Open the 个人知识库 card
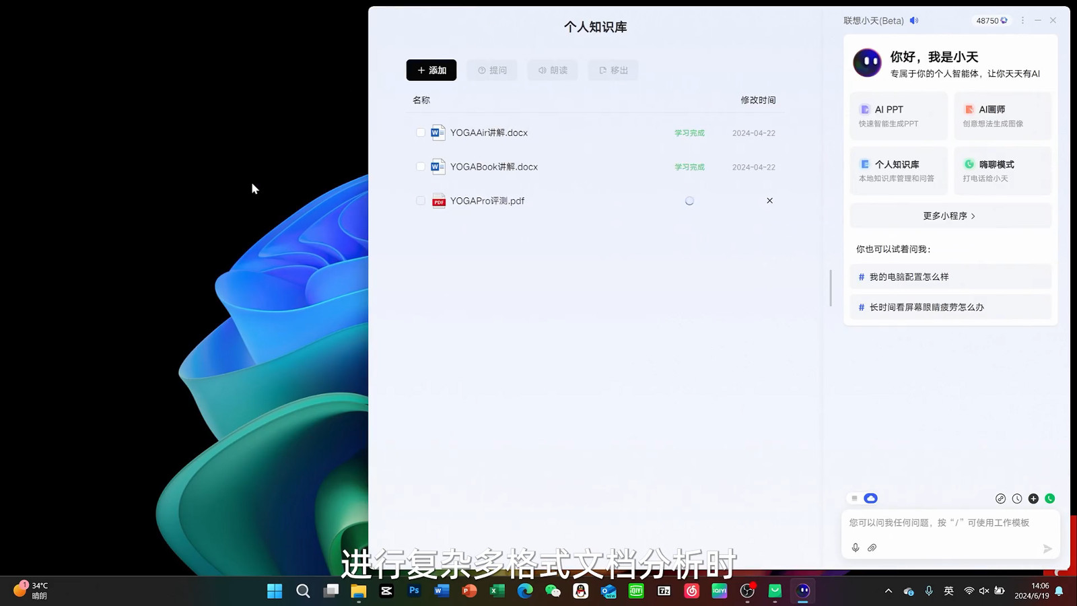 click(x=899, y=171)
